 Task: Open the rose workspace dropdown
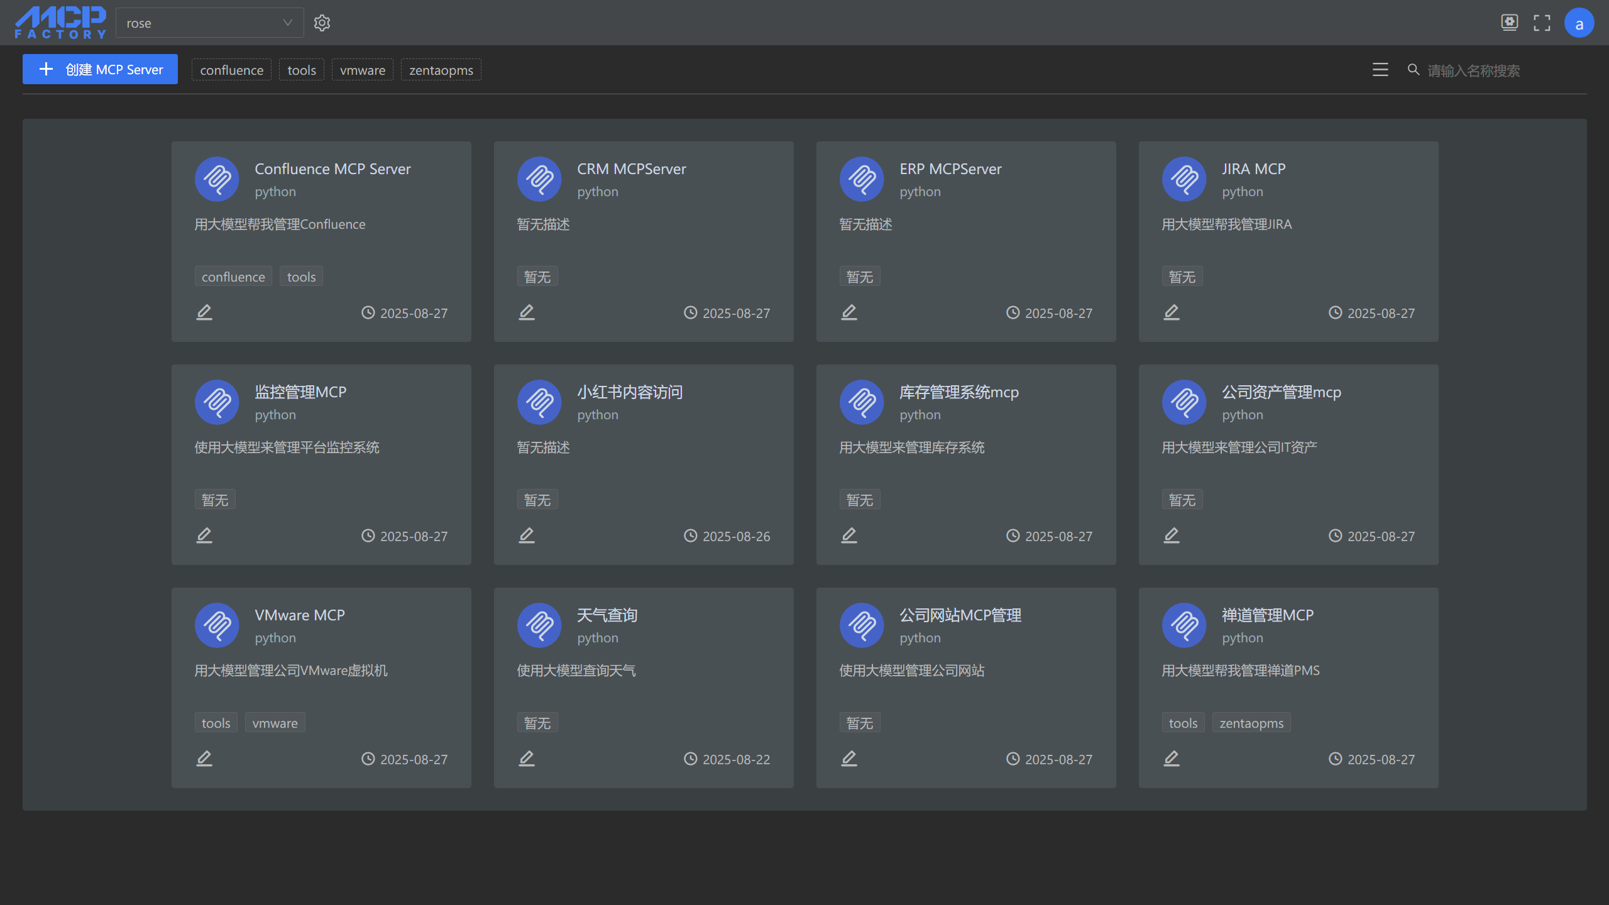pos(210,23)
